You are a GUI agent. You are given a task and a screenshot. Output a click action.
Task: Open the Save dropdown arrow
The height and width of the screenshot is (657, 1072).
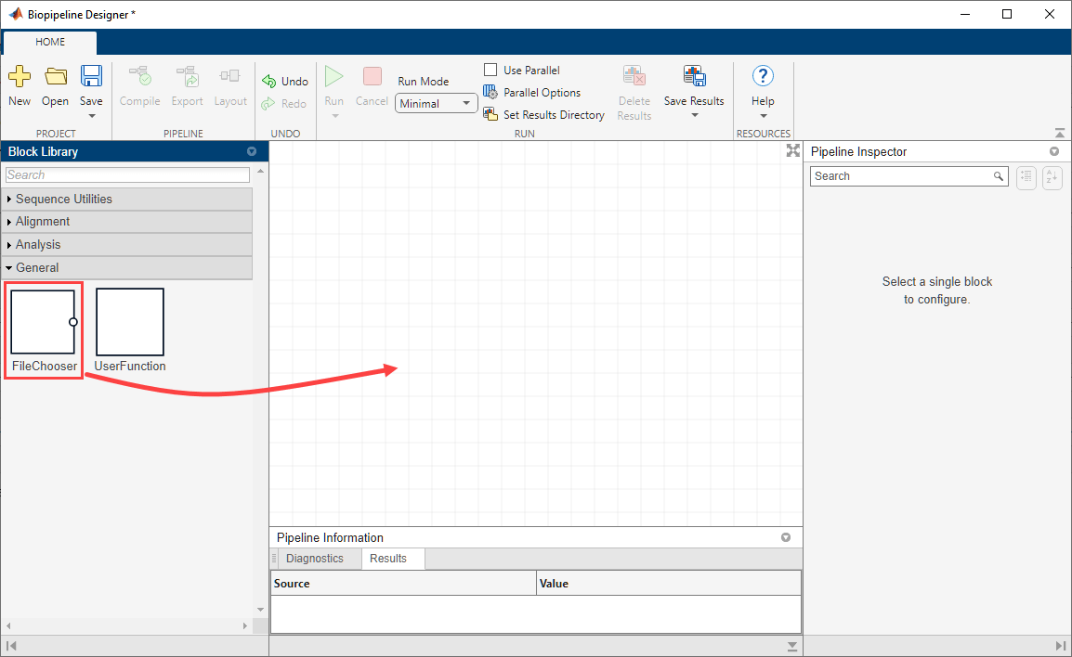92,116
